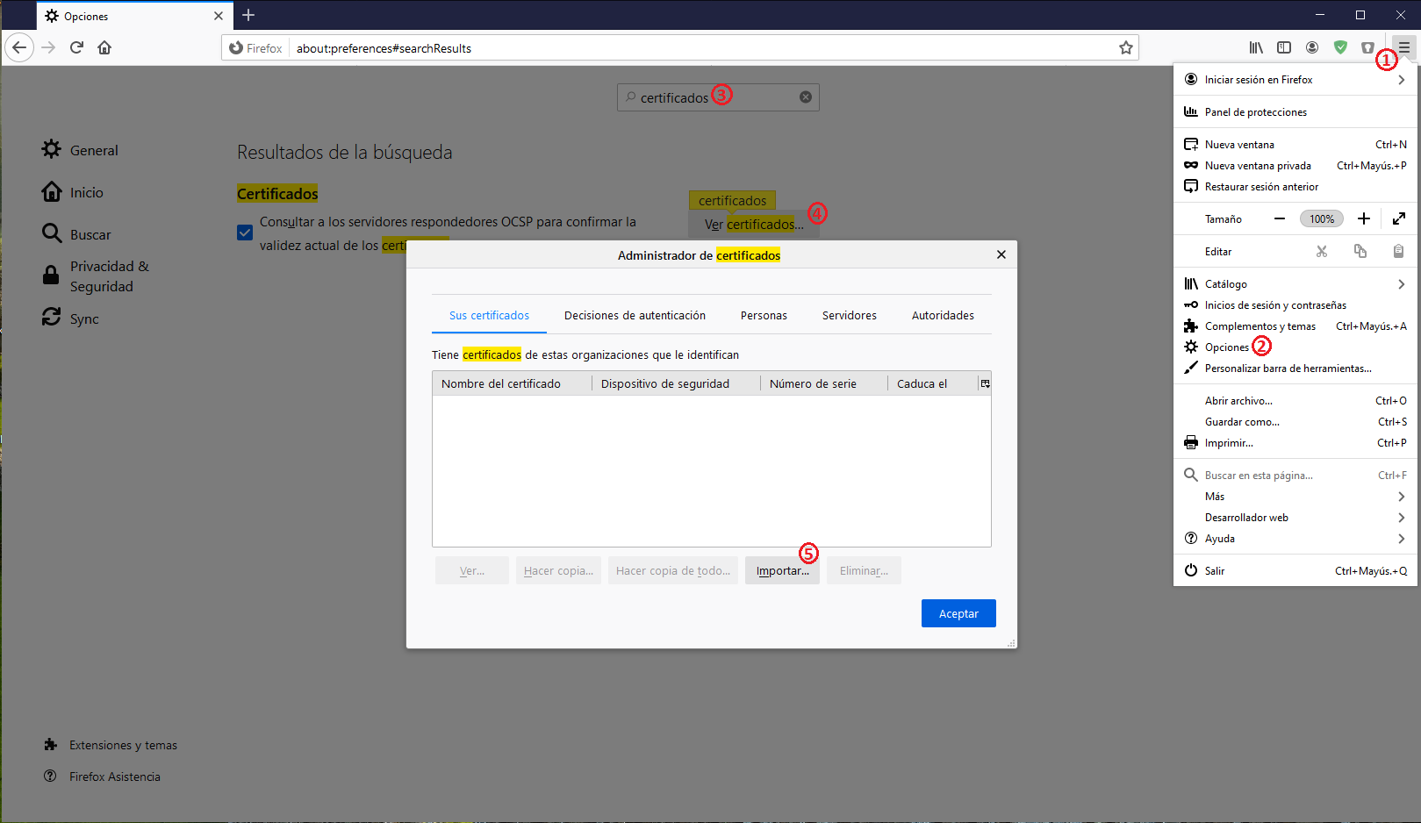Enter full screen from the menu
The height and width of the screenshot is (823, 1421).
point(1399,218)
